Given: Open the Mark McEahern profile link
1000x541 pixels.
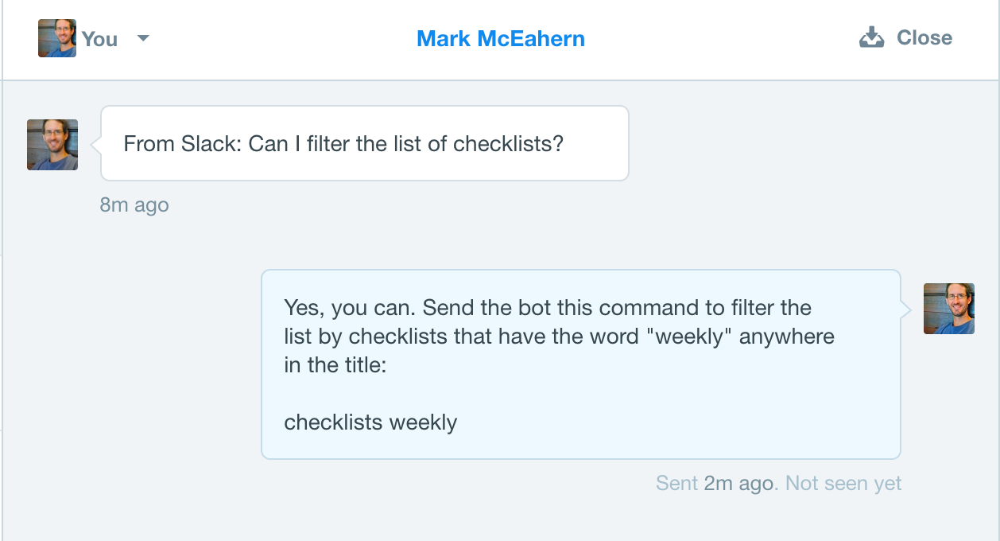Looking at the screenshot, I should coord(501,38).
